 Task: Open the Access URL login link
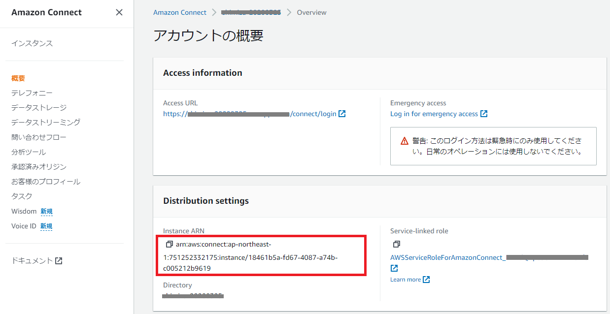[250, 114]
